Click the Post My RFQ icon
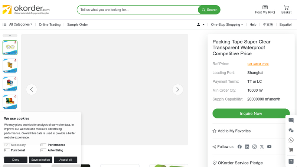The height and width of the screenshot is (167, 297). [x=265, y=7]
